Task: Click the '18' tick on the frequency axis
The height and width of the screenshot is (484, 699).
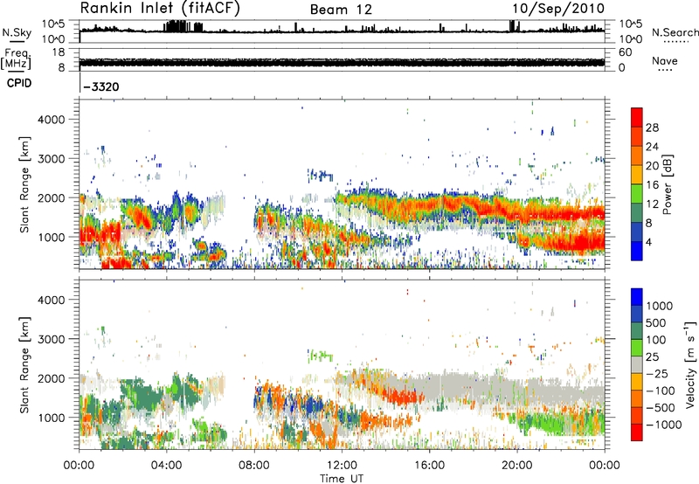Action: coord(59,52)
